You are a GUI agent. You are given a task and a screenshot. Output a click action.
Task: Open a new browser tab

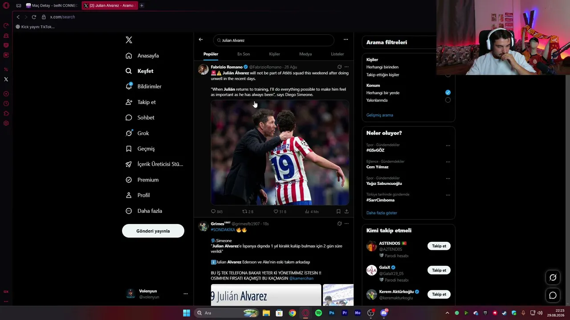tap(142, 5)
